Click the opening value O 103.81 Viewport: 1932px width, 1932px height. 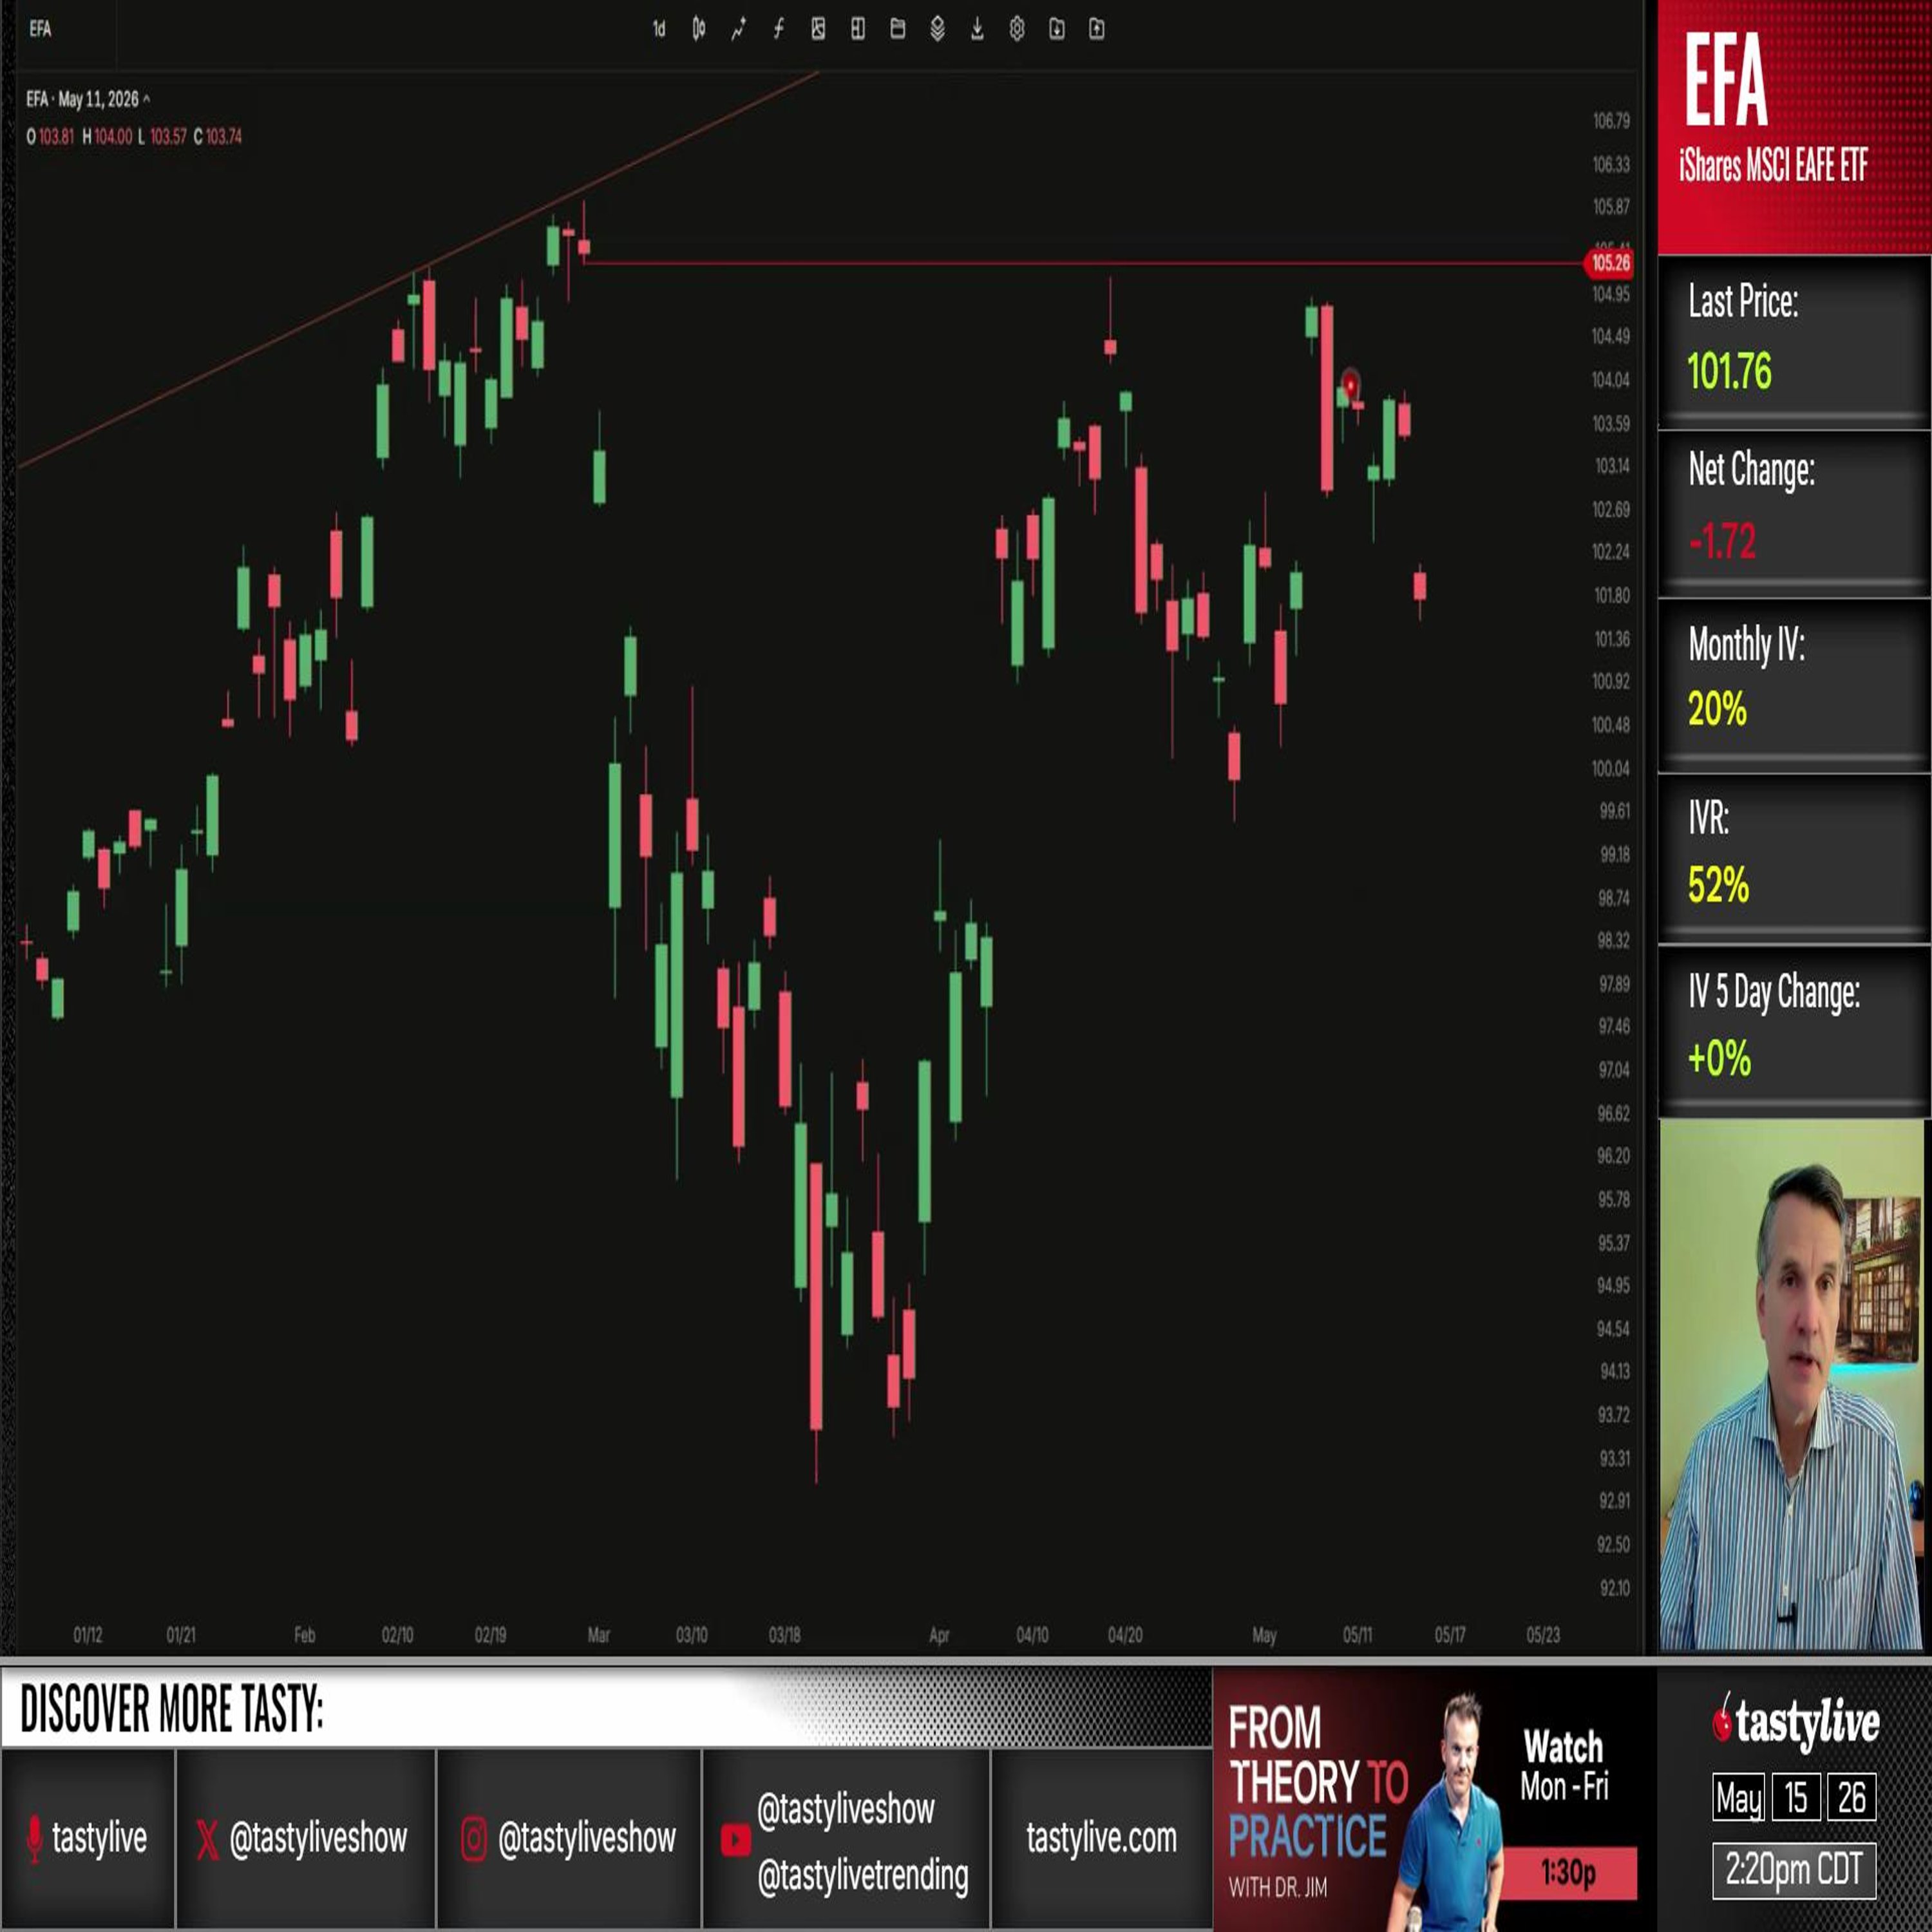pyautogui.click(x=50, y=136)
